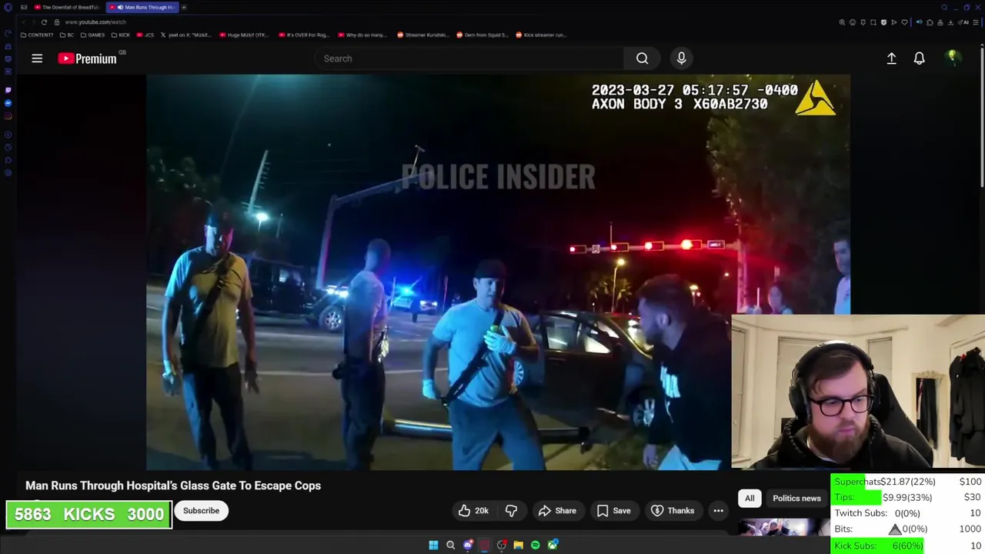Open the CONTENT? bookmarks folder

point(37,35)
